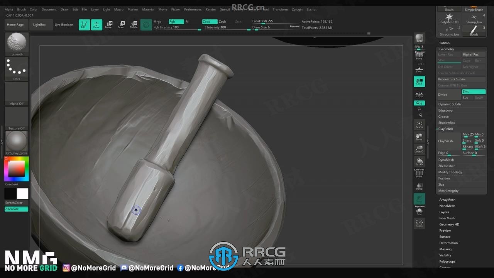Toggle the Zadd button
Viewport: 494px width, 278px height.
[210, 22]
